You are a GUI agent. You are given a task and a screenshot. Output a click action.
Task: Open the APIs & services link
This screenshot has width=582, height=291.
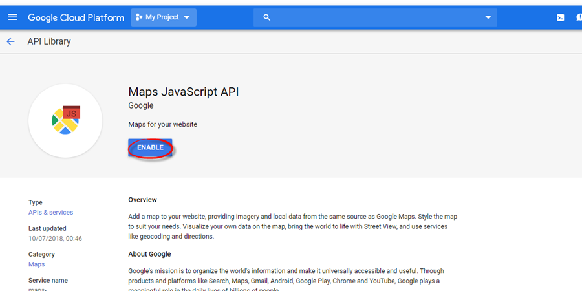tap(51, 213)
